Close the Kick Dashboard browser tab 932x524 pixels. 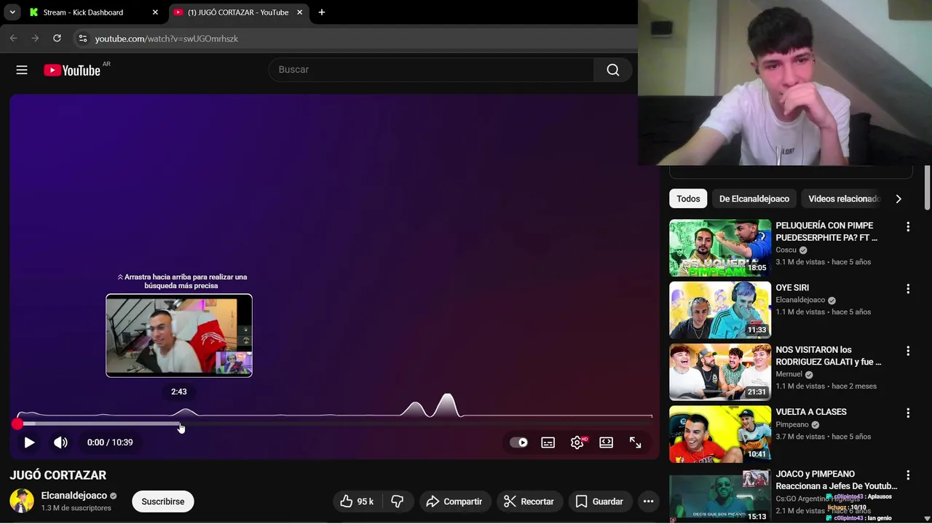click(x=155, y=12)
